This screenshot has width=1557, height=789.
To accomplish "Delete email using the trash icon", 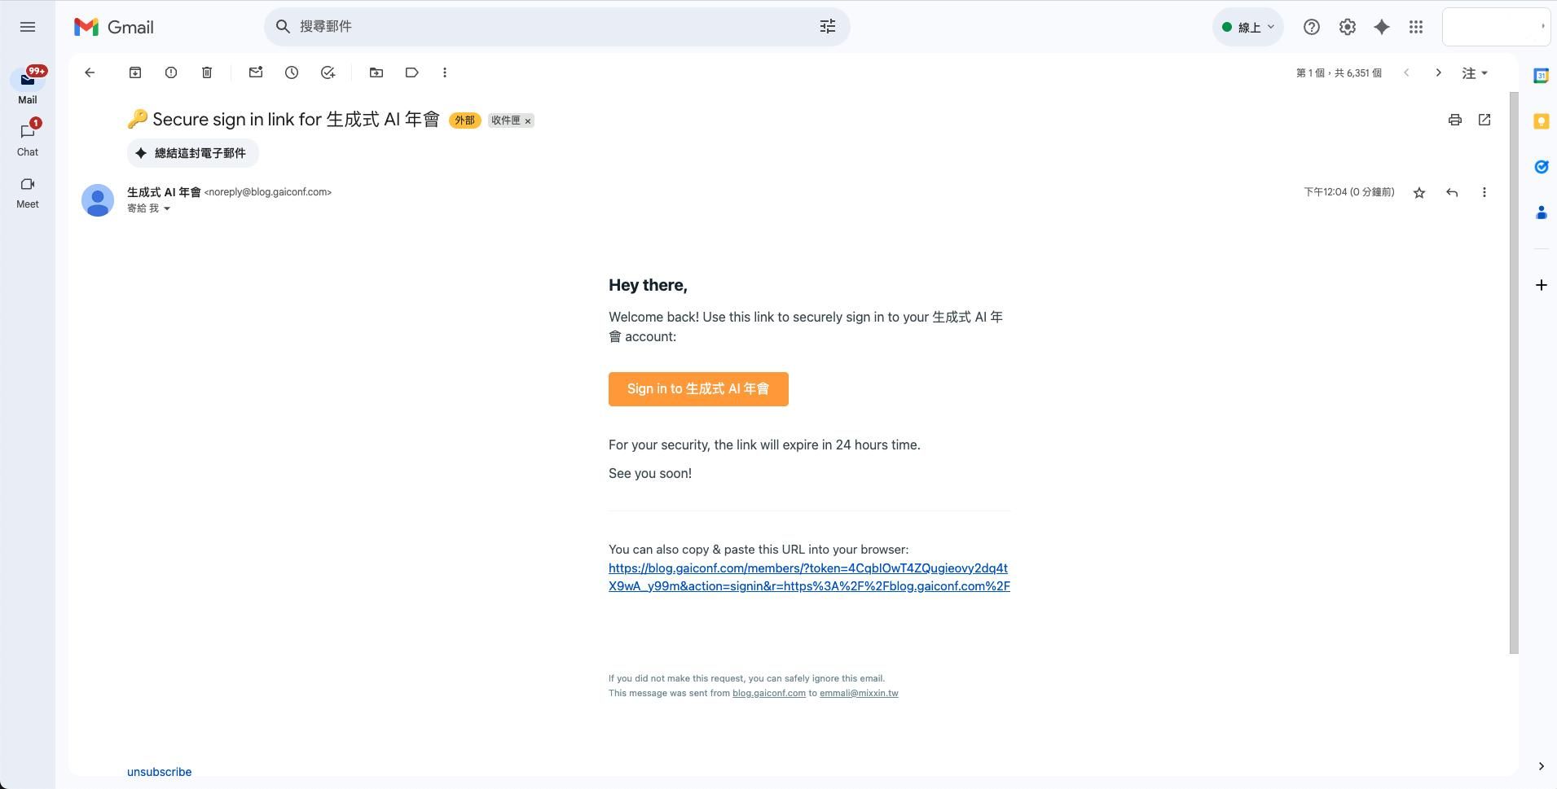I will coord(207,72).
